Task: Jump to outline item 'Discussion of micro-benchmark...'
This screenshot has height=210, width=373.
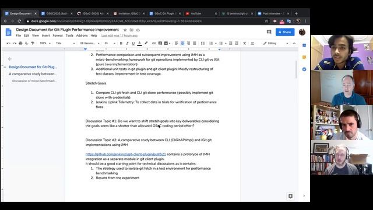Action: [x=34, y=81]
